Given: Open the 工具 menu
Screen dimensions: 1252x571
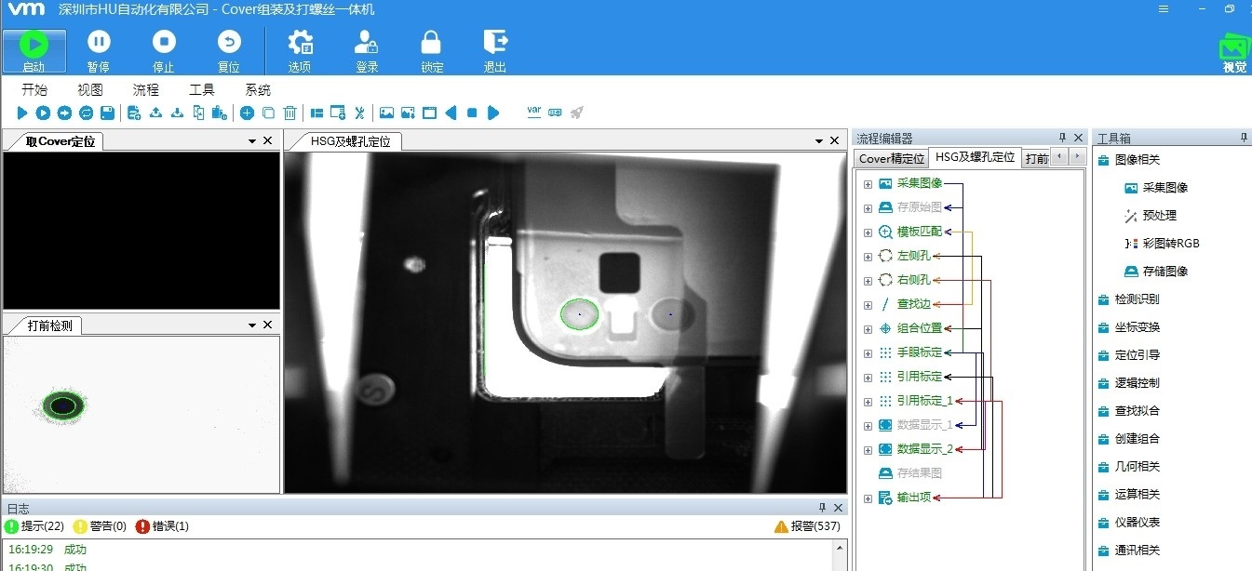Looking at the screenshot, I should 202,90.
